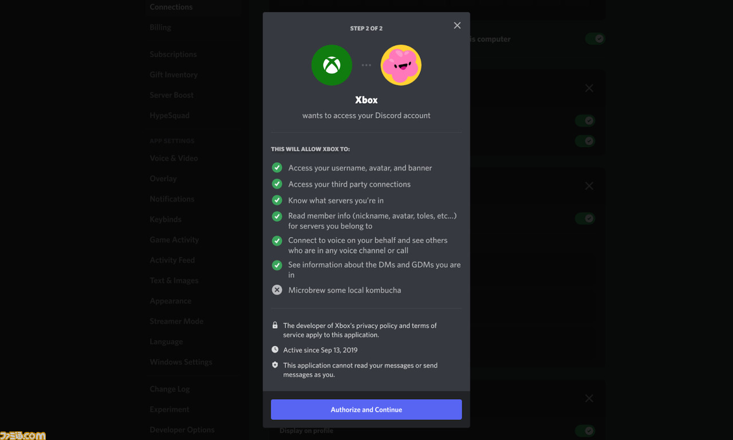The height and width of the screenshot is (440, 733).
Task: Open Text & Images settings
Action: (x=174, y=280)
